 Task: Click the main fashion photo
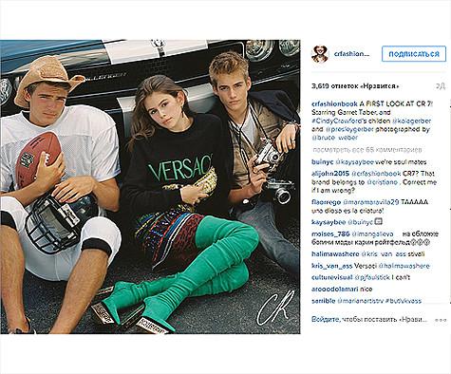pos(150,187)
